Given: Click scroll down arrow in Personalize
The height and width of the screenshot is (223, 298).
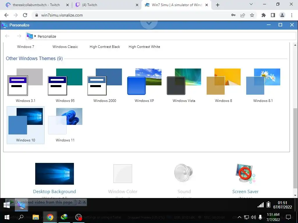Looking at the screenshot, I should click(295, 195).
